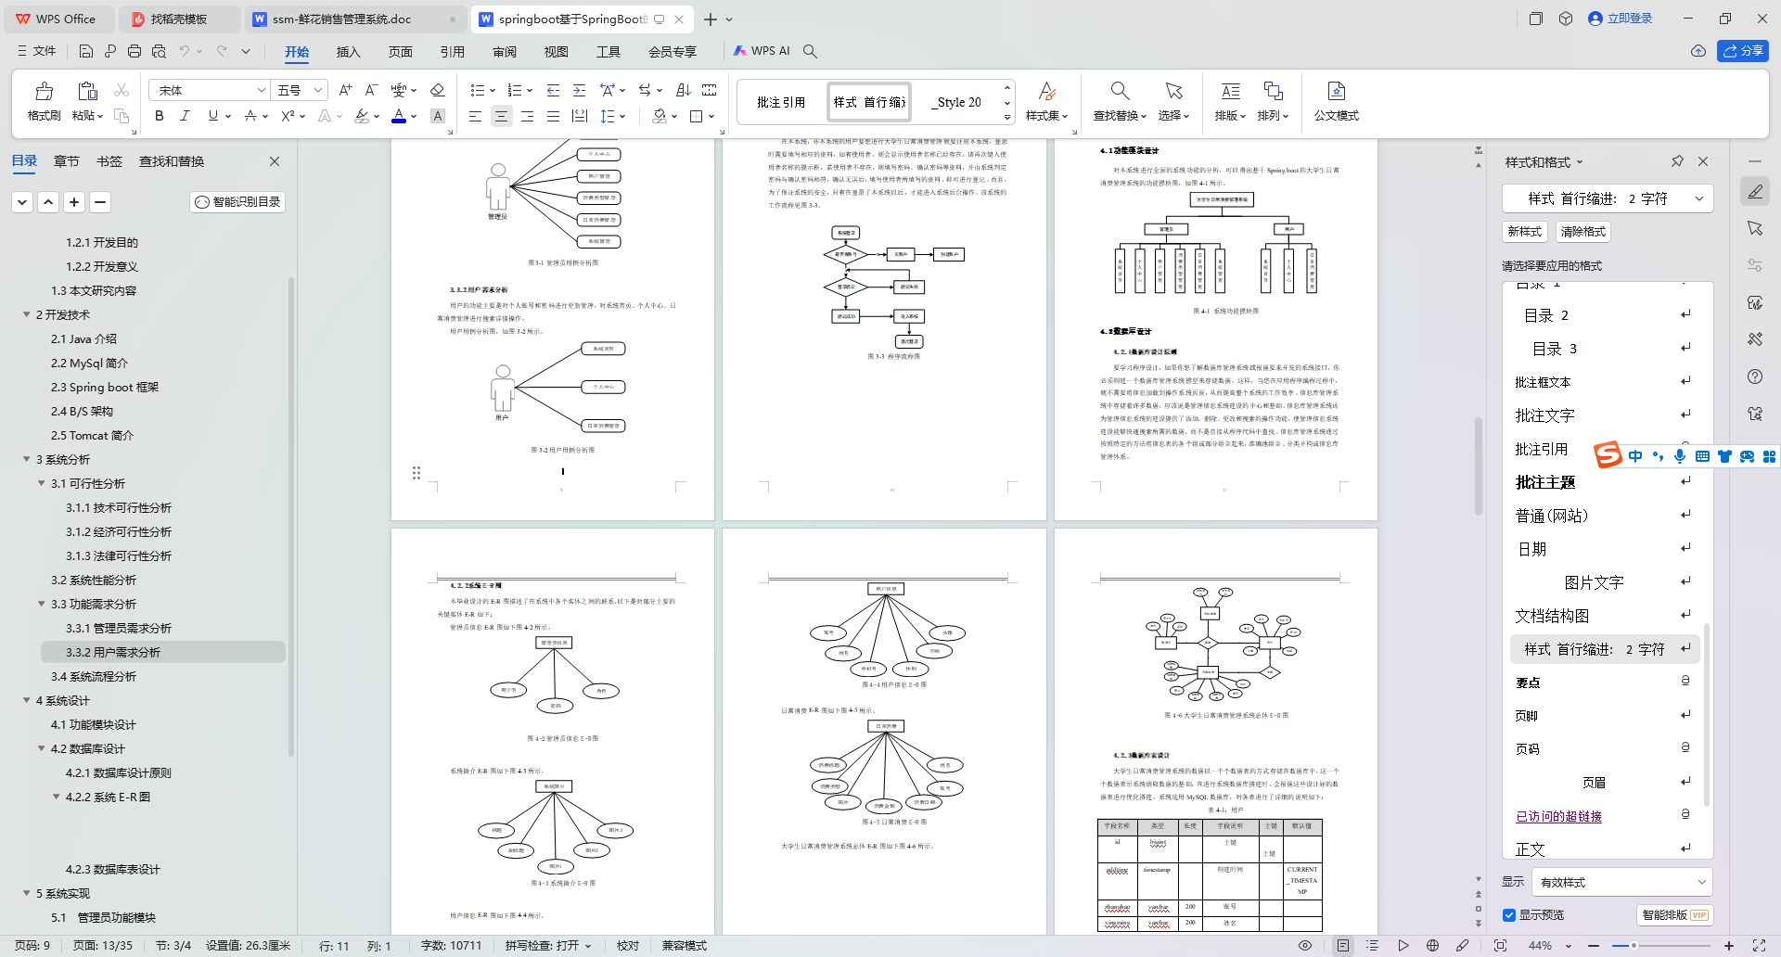Toggle the Show Preview checkbox

[x=1509, y=915]
